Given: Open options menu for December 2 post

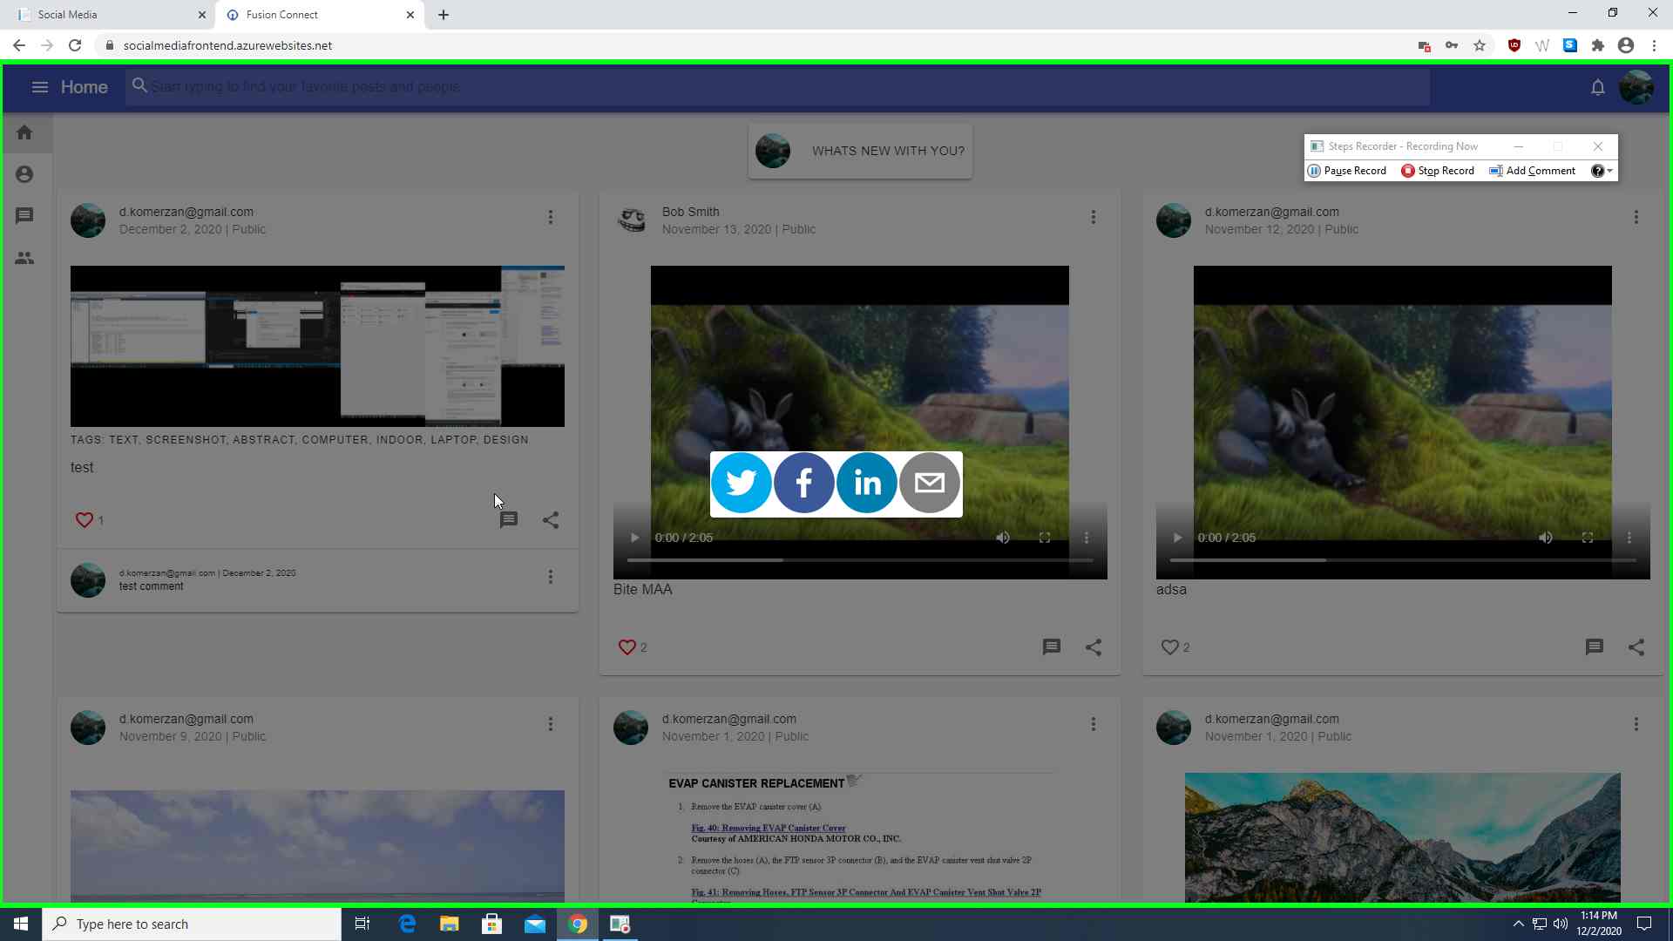Looking at the screenshot, I should [551, 217].
